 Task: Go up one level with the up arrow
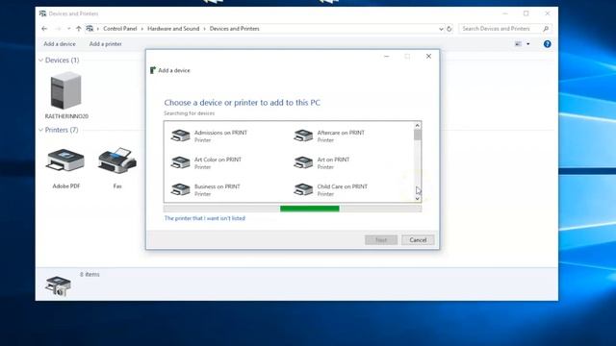pyautogui.click(x=79, y=29)
